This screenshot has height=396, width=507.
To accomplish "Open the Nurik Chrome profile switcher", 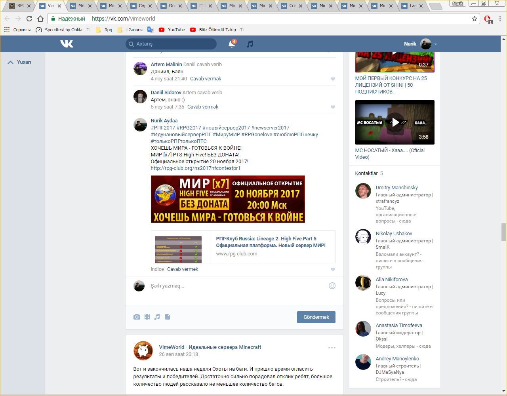I will (x=458, y=4).
